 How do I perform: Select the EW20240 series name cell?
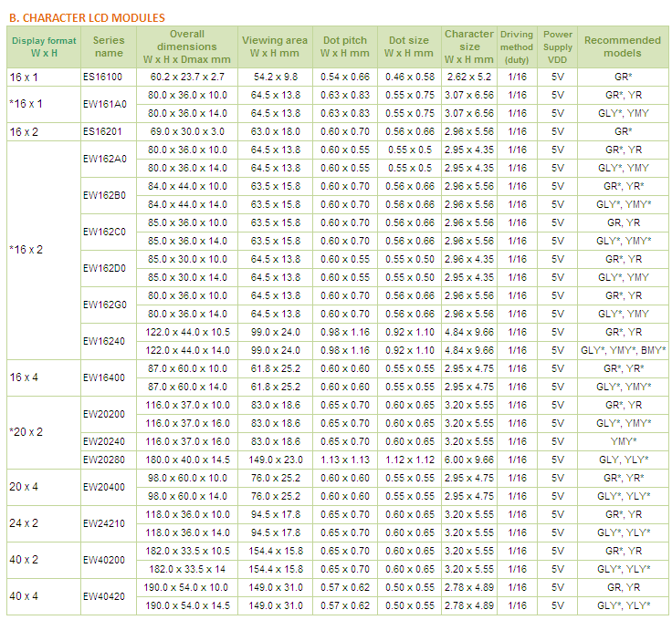point(109,441)
